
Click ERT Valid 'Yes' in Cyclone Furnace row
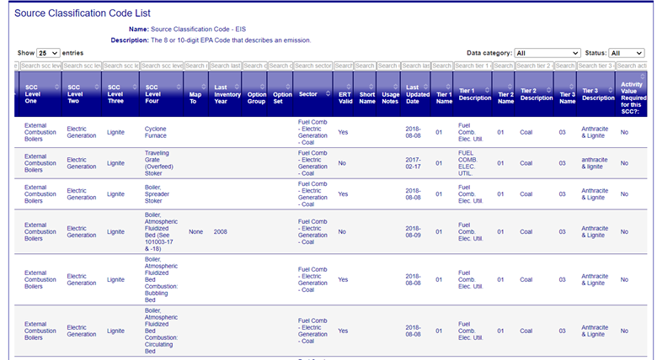coord(343,132)
